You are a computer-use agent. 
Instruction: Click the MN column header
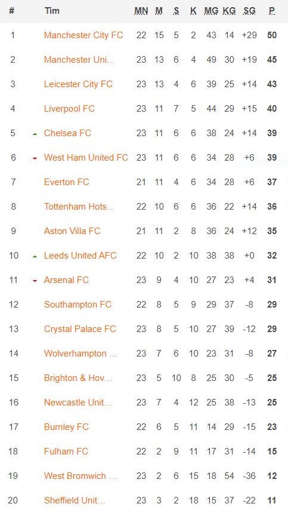pos(141,11)
